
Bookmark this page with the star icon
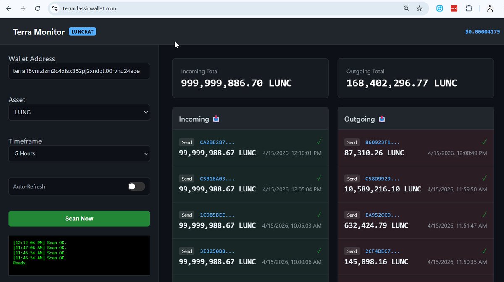[x=419, y=8]
